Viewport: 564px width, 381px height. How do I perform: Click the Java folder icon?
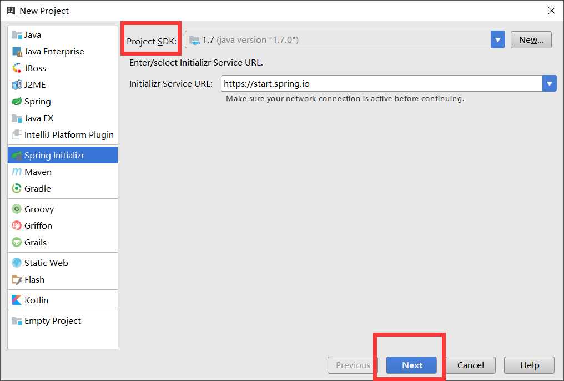[17, 35]
